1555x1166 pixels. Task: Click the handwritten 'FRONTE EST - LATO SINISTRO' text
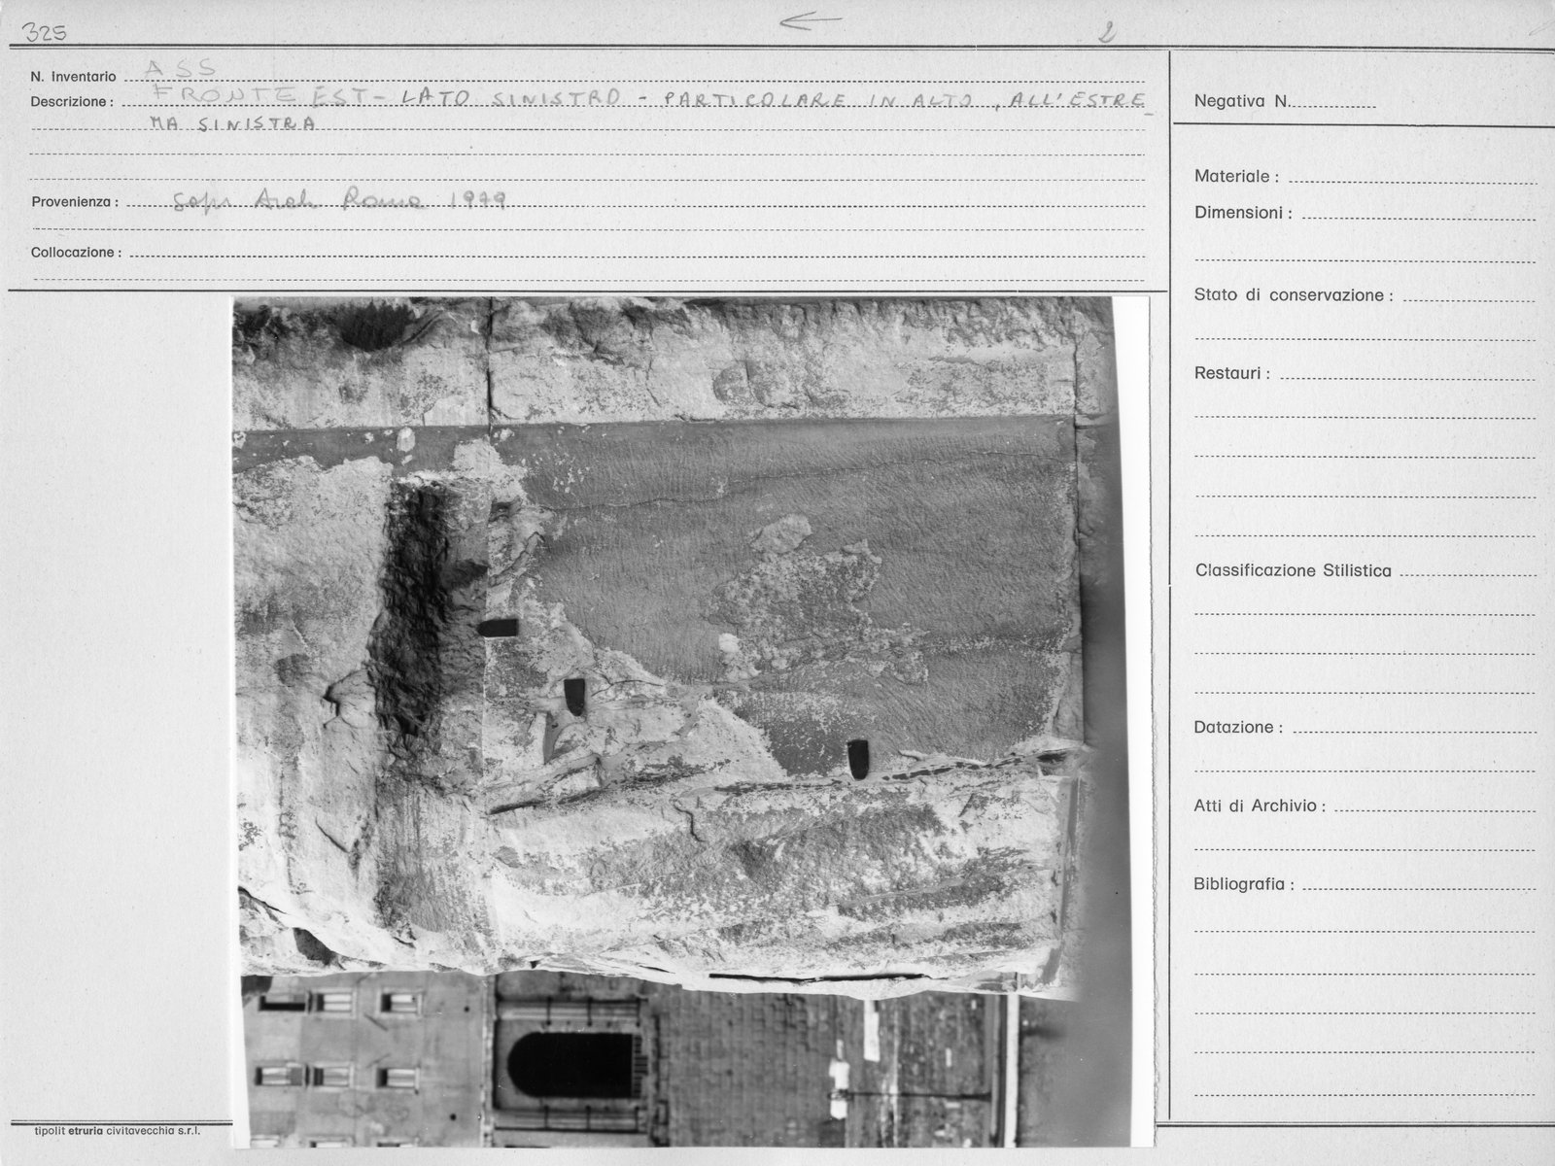(387, 97)
